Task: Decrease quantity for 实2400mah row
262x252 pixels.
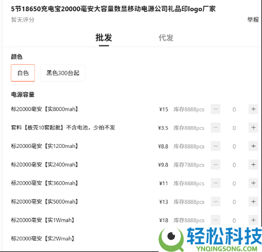Action: click(215, 165)
